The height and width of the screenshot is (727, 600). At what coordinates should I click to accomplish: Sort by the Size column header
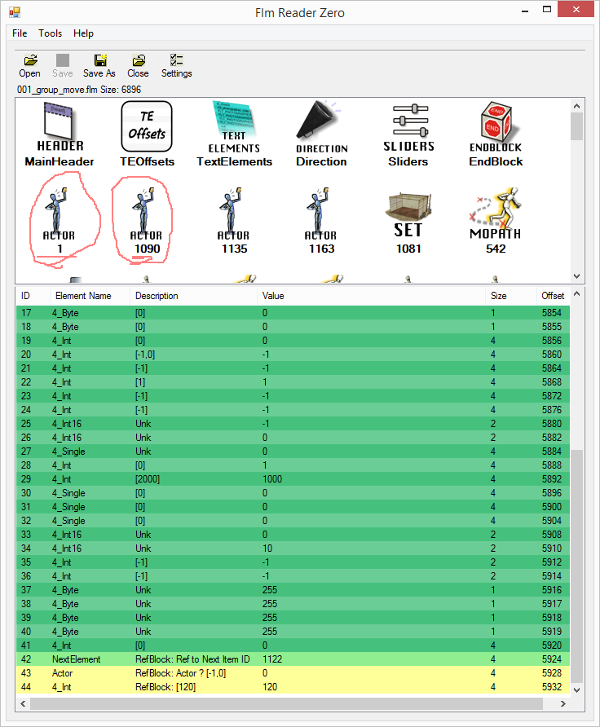510,296
